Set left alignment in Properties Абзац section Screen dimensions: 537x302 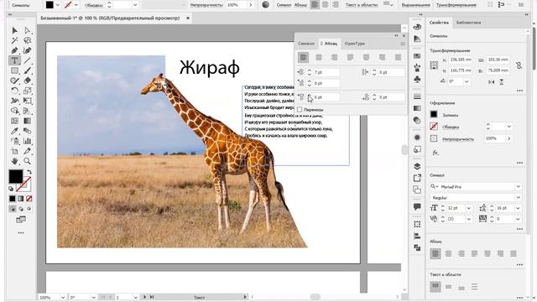click(x=435, y=253)
